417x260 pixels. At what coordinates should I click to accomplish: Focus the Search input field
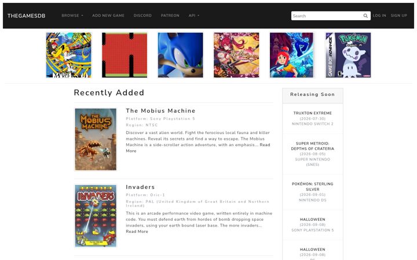[x=327, y=16]
